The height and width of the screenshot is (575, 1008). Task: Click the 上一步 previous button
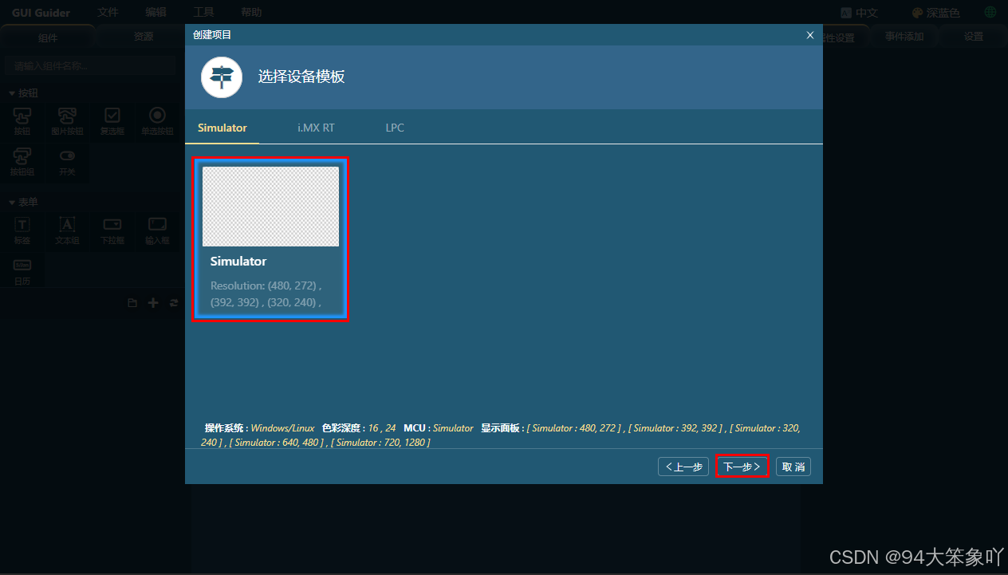[x=683, y=467]
